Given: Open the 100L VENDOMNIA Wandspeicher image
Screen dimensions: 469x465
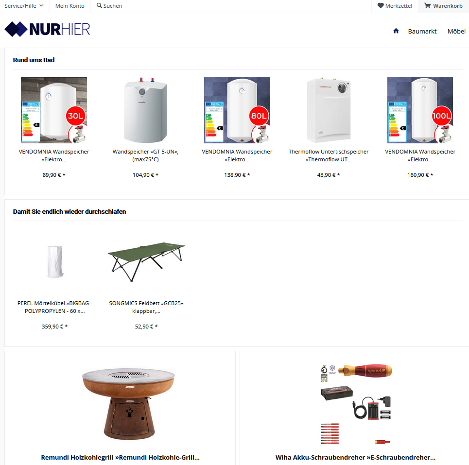Looking at the screenshot, I should (x=420, y=110).
